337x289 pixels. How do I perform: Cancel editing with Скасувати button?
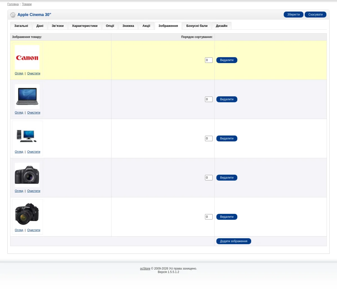point(315,15)
